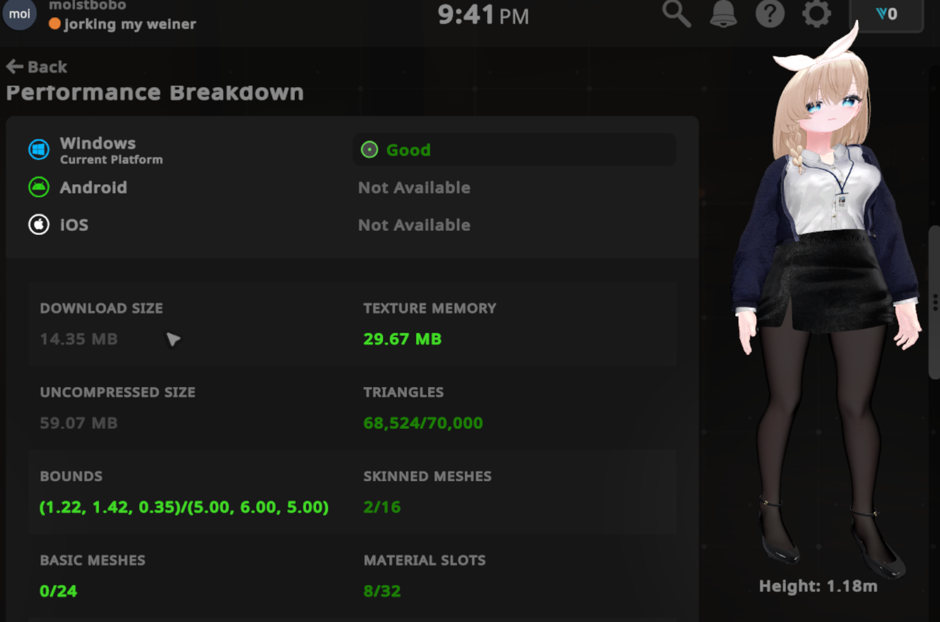
Task: Click the jorking my weiner status text
Action: pos(130,24)
